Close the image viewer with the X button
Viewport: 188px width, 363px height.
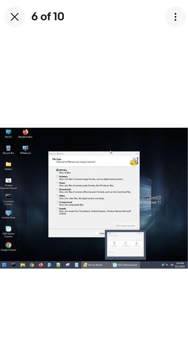click(15, 17)
